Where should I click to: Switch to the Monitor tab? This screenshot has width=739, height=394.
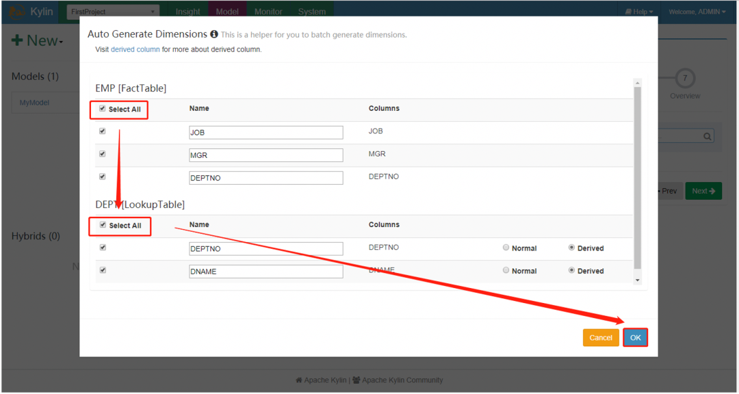[x=268, y=12]
